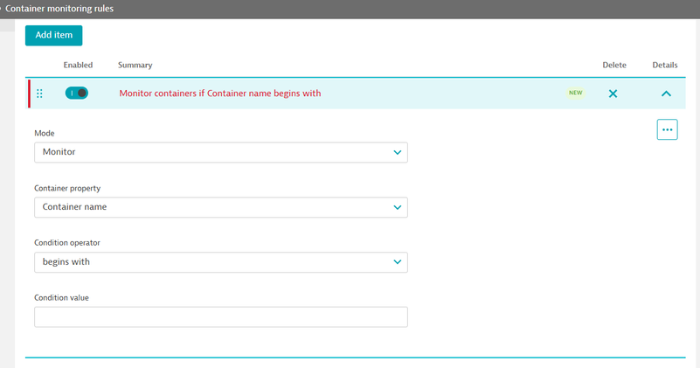The image size is (700, 368).
Task: Click the NEW badge on the rule
Action: [575, 93]
